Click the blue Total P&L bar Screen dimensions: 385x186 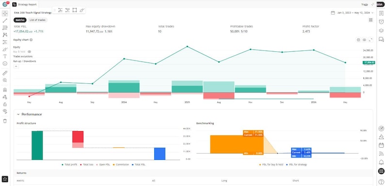160,154
